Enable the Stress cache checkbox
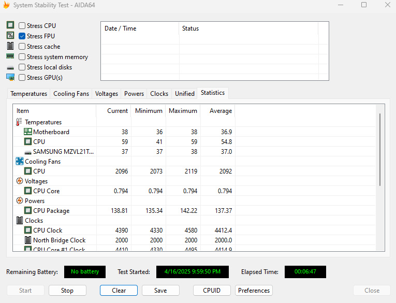Image resolution: width=396 pixels, height=303 pixels. pyautogui.click(x=22, y=47)
